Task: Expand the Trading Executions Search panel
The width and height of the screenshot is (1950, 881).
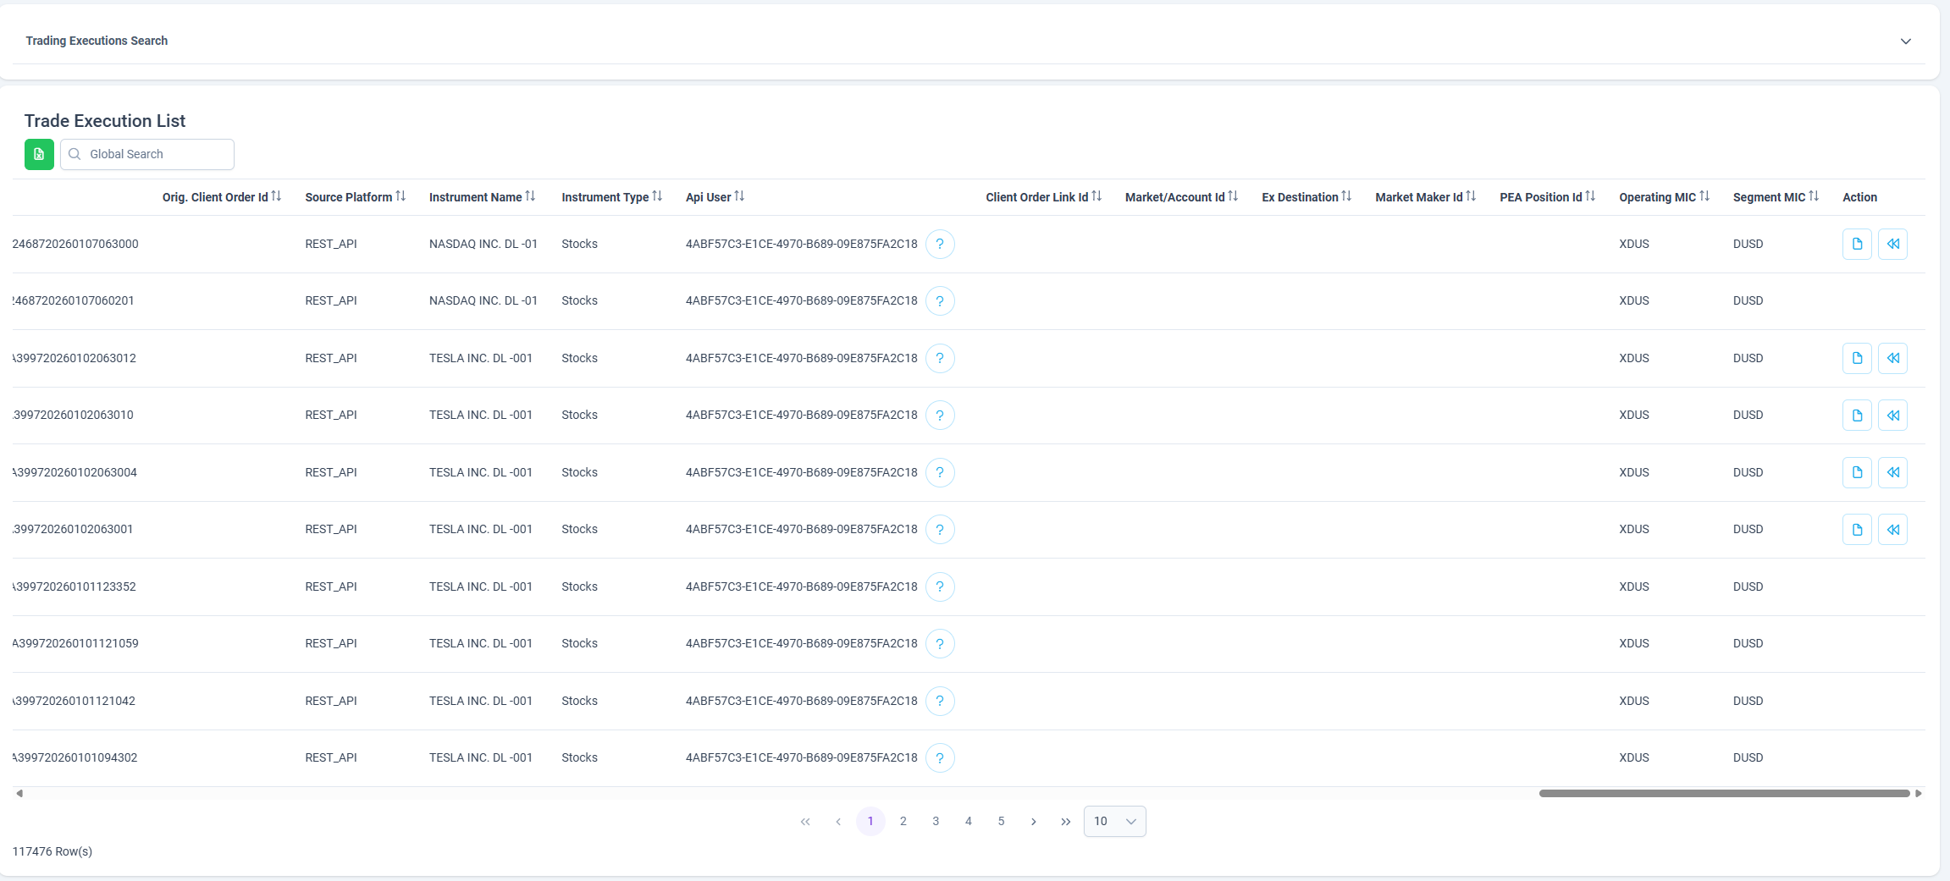Action: click(1905, 41)
